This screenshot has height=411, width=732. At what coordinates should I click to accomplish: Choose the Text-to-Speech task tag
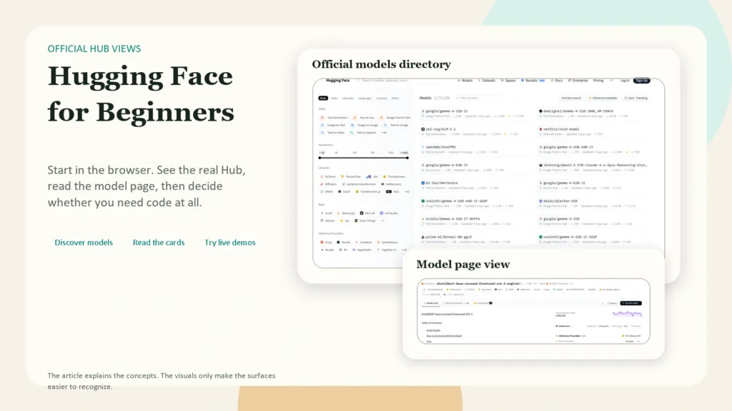tap(363, 132)
